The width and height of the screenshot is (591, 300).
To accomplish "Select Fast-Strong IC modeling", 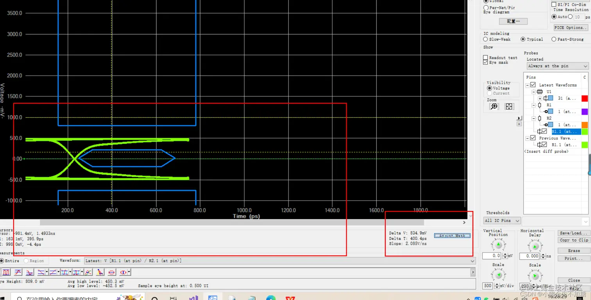I will point(553,39).
